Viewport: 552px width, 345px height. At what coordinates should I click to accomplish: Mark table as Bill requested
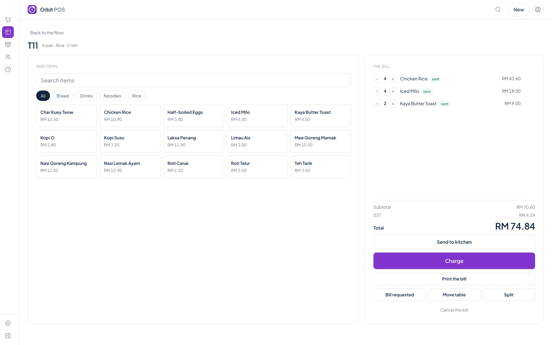coord(399,295)
